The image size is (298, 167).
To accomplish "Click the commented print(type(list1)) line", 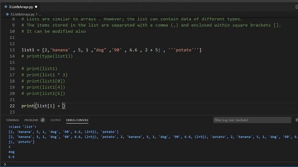I will pos(47,56).
